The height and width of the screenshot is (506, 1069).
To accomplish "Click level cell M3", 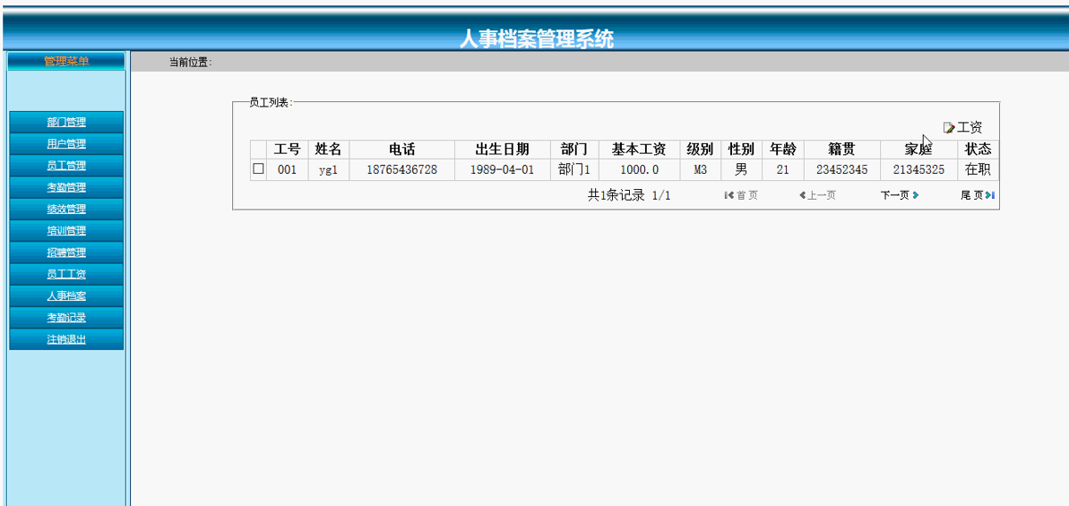I will tap(700, 169).
